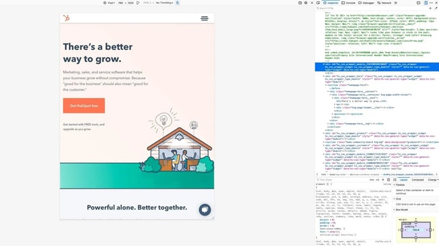Expand the picture element node
The height and width of the screenshot is (246, 439).
pyautogui.click(x=332, y=114)
